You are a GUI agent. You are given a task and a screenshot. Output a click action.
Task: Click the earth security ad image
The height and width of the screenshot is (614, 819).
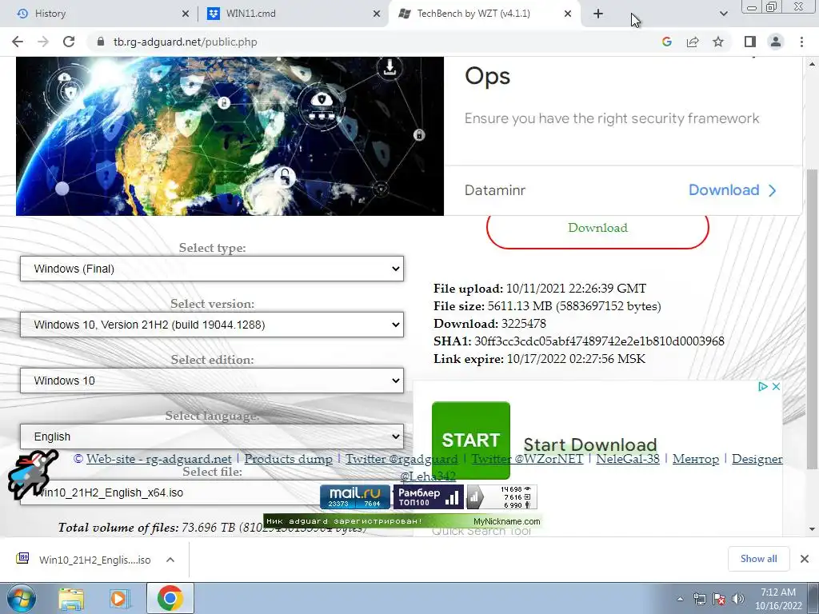point(230,136)
